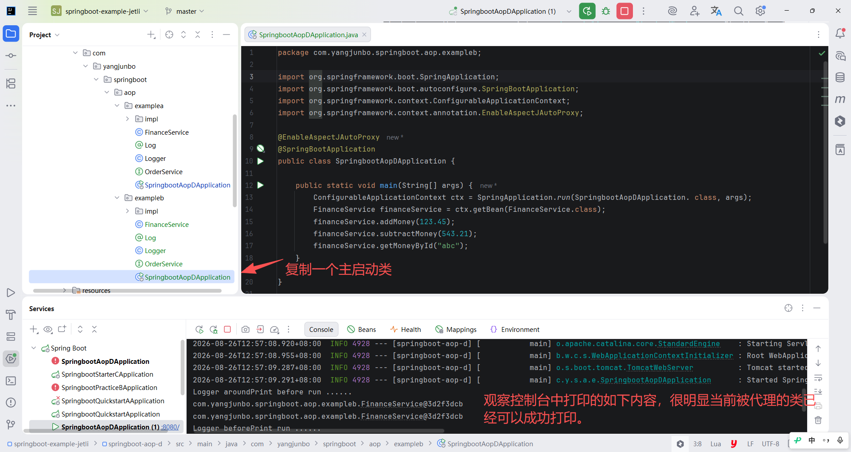Viewport: 851px width, 452px height.
Task: Toggle soft-wrap in the console side toolbar
Action: (818, 378)
